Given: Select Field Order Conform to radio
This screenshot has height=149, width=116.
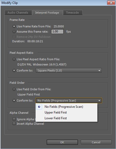Looking at the screenshot, I should (x=14, y=100).
